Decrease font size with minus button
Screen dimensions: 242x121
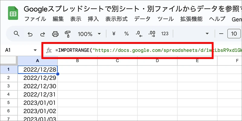pos(221,34)
